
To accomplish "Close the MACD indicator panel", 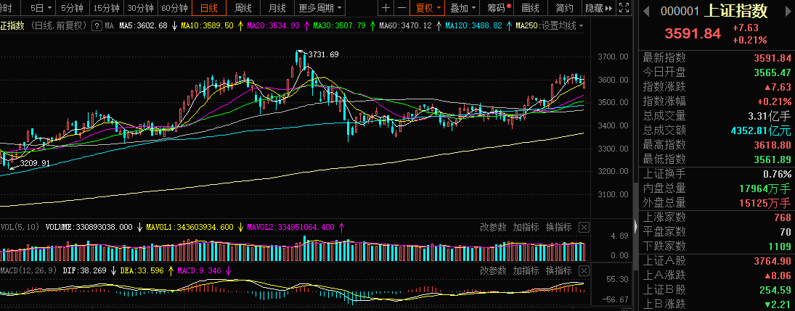I will pyautogui.click(x=584, y=270).
